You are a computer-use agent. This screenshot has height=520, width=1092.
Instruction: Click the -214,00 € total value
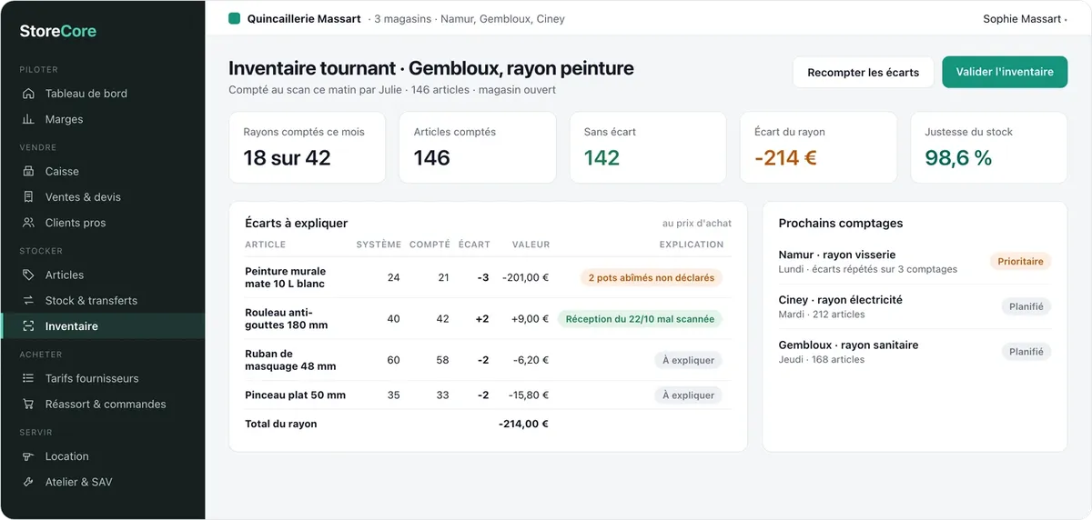click(523, 424)
